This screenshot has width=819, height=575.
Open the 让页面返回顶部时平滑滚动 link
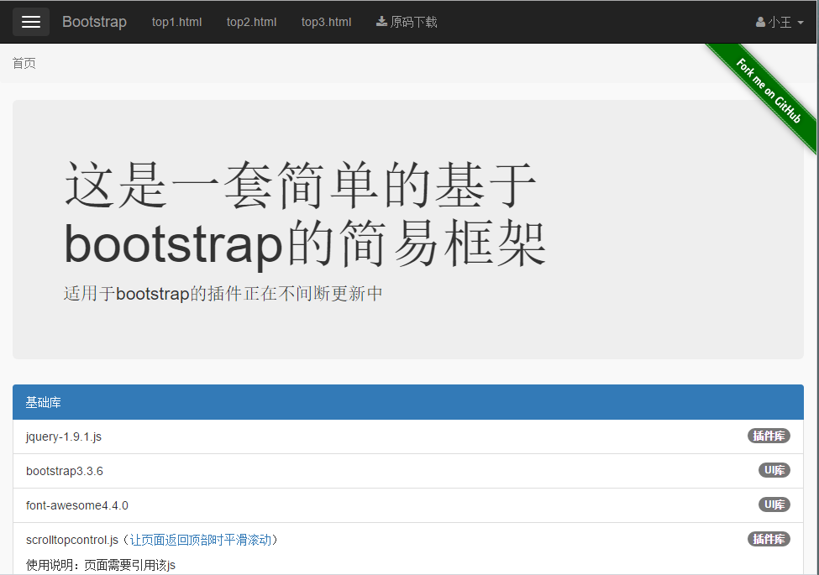[201, 540]
